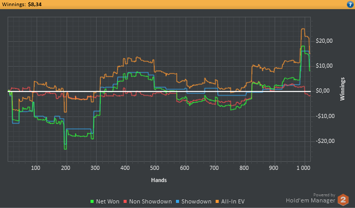Click the Powered by Hold'em Manager text
This screenshot has width=355, height=208.
point(311,198)
